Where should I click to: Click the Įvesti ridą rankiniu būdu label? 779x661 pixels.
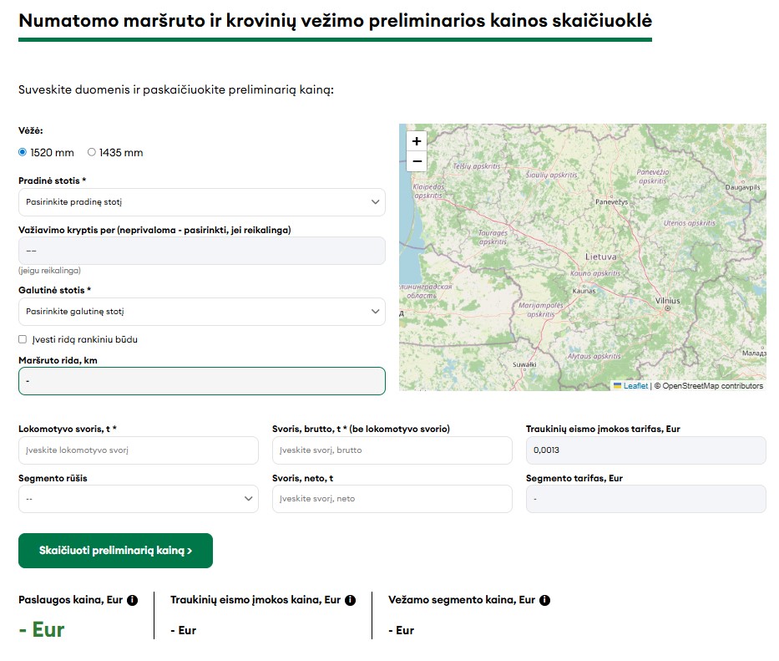point(84,340)
